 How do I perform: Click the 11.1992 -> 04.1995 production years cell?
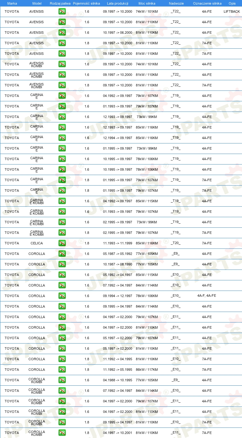118,359
